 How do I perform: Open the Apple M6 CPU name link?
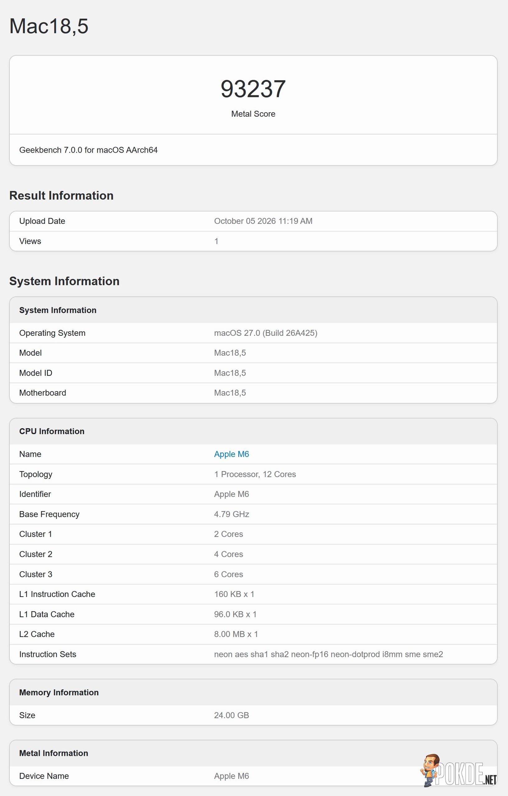[x=231, y=454]
